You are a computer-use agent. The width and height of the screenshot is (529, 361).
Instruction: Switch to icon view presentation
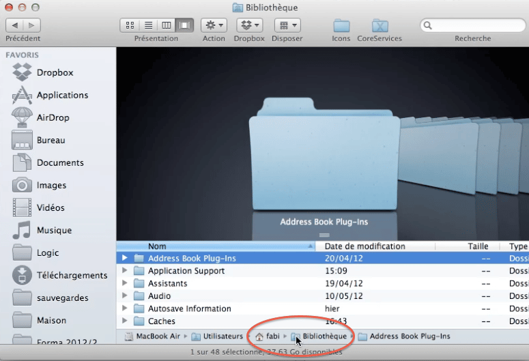(130, 25)
